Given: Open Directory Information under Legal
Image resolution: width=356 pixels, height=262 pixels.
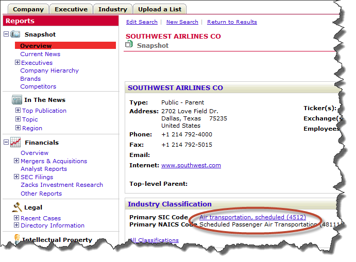Looking at the screenshot, I should tap(53, 225).
